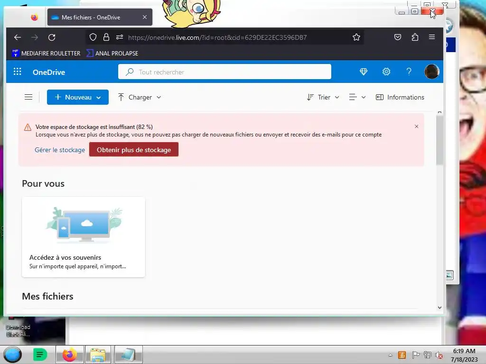Close the Mes fichiers - OneDrive tab
Viewport: 486px width, 364px height.
[145, 18]
